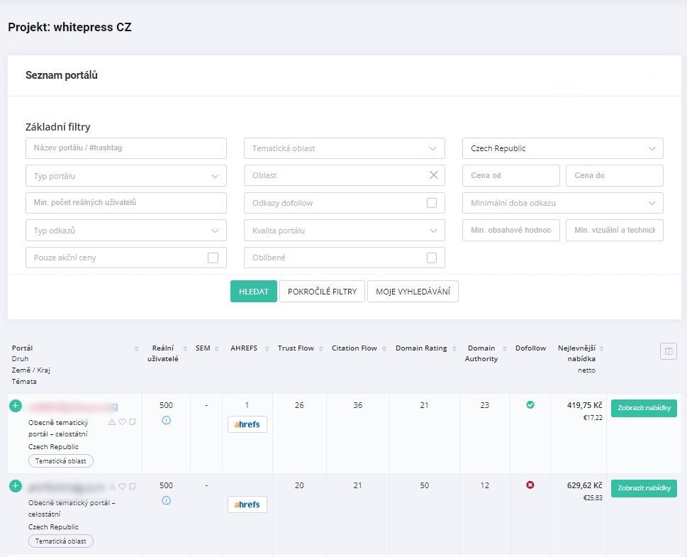The image size is (687, 557).
Task: Click the Projekt: whitepress CZ title
Action: click(69, 27)
